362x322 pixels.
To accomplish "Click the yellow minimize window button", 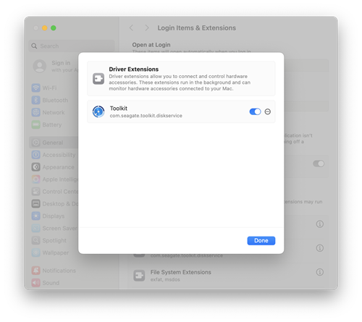I will [45, 28].
